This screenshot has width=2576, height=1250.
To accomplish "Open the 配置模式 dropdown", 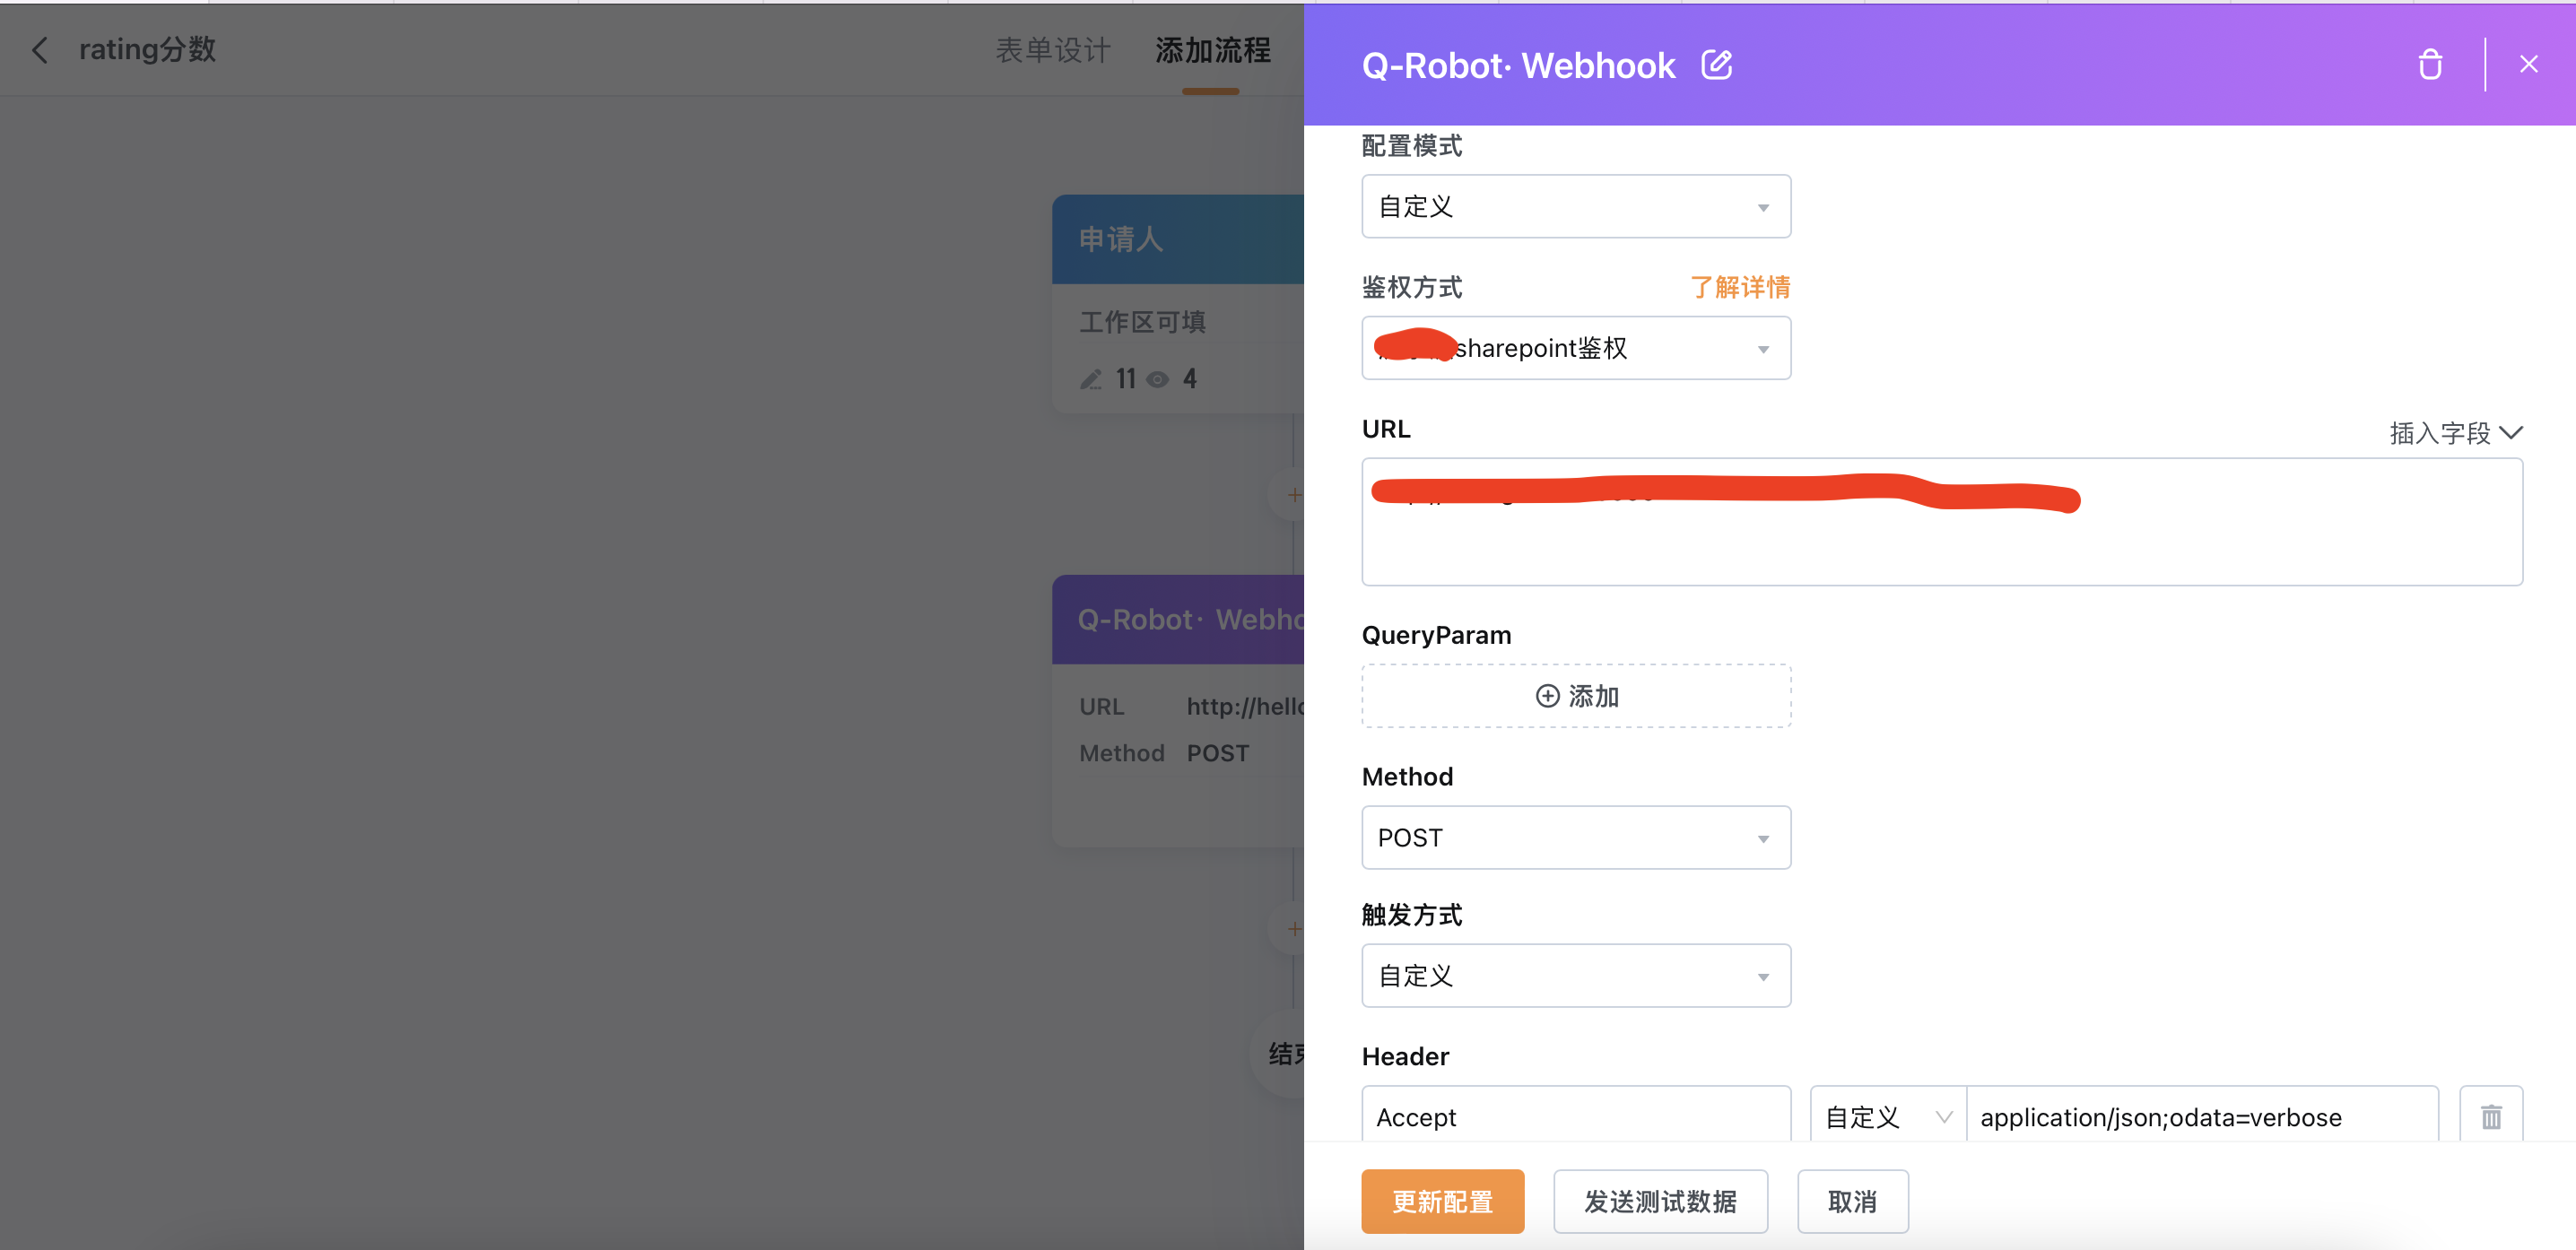I will (1576, 206).
